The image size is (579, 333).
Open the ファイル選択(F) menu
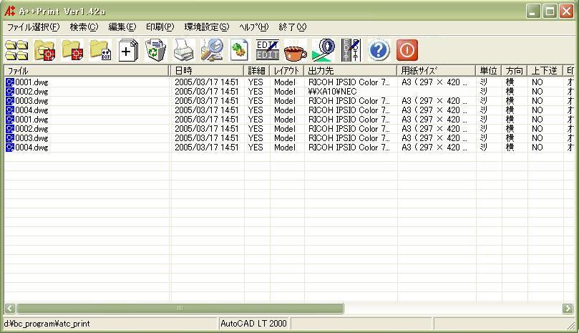click(33, 27)
